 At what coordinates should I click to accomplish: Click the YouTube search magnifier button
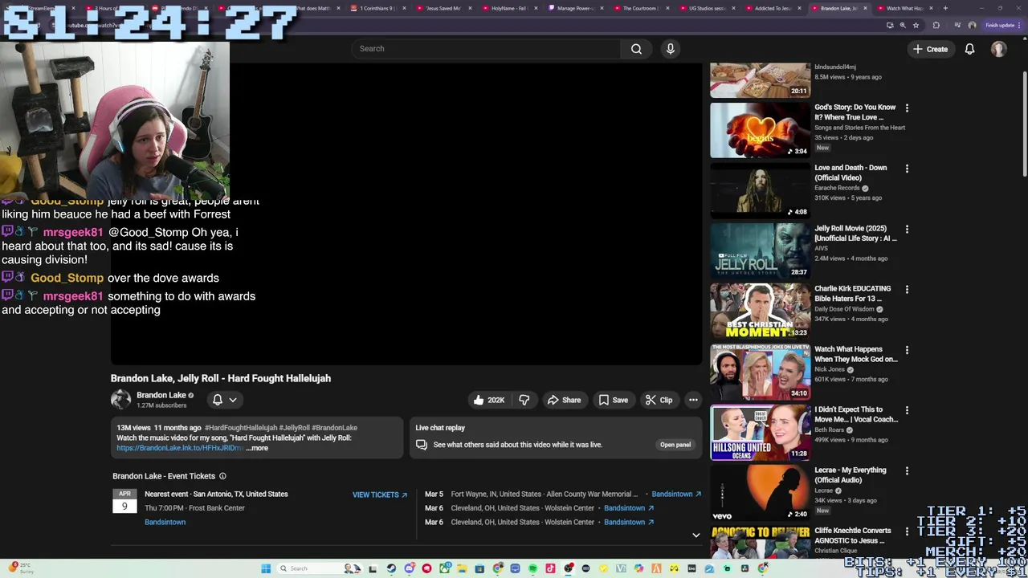coord(636,49)
